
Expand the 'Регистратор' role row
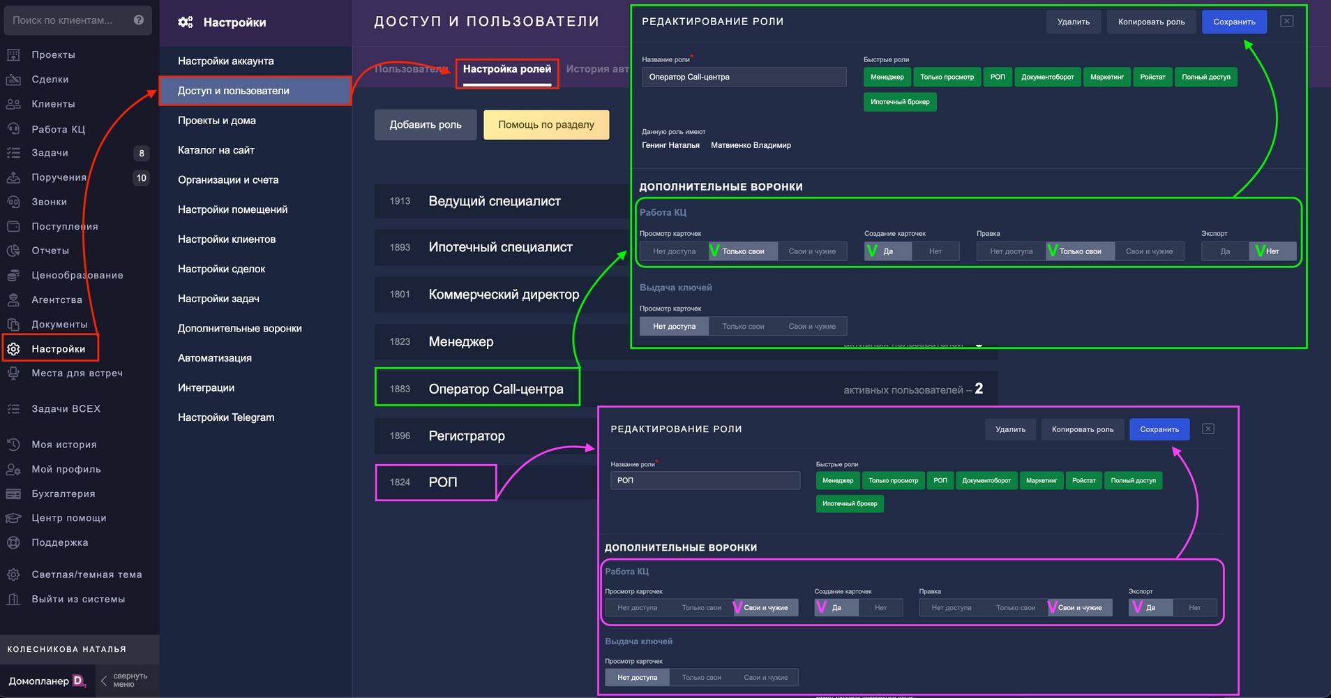(466, 436)
